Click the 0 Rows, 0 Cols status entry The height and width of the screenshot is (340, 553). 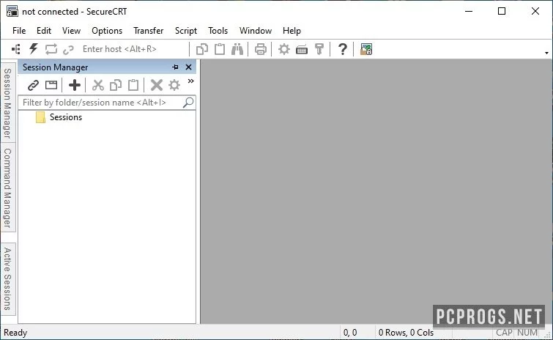click(406, 333)
